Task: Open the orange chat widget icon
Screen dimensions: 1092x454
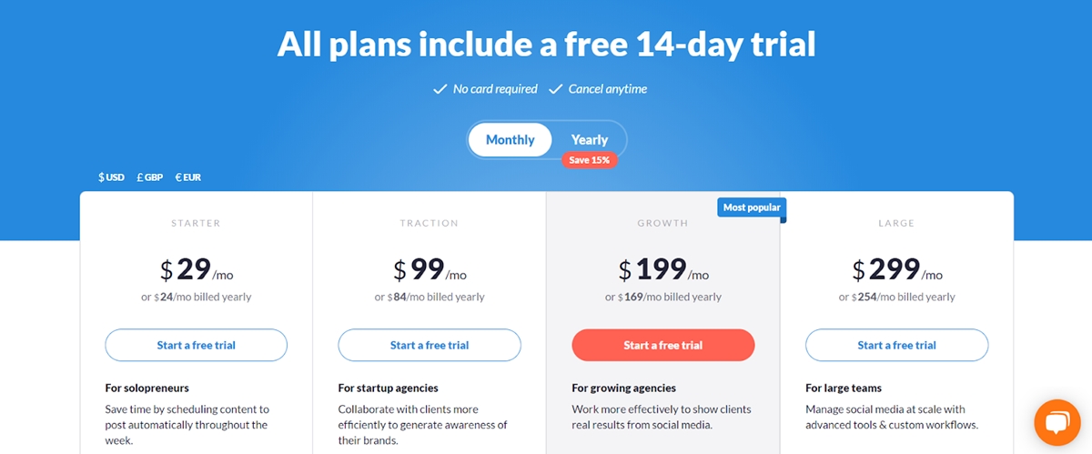Action: pyautogui.click(x=1057, y=422)
